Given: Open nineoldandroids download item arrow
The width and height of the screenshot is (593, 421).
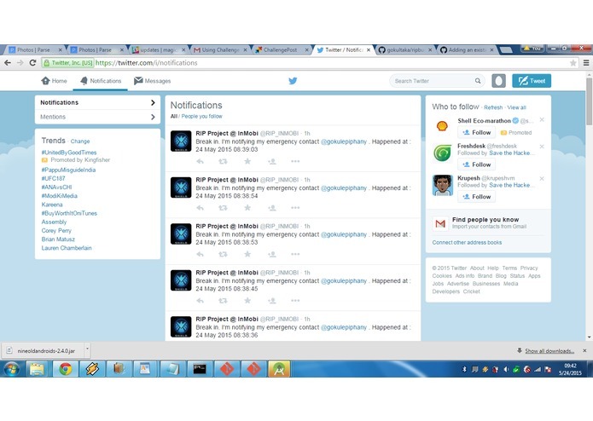Looking at the screenshot, I should [87, 350].
